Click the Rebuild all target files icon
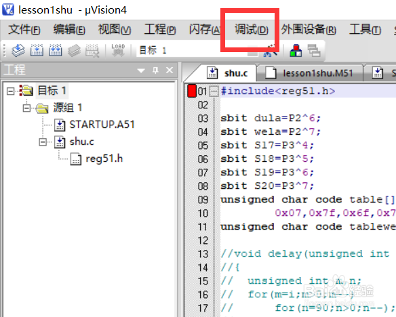The height and width of the screenshot is (317, 396). [56, 50]
